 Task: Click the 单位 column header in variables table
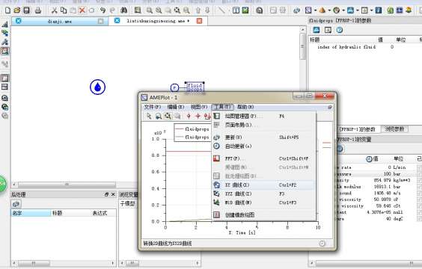[399, 159]
